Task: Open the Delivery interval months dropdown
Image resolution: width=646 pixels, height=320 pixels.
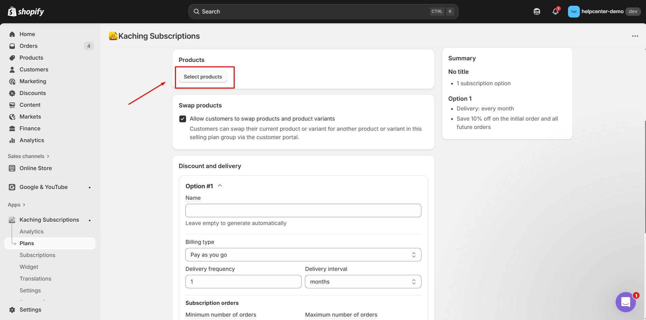Action: tap(363, 282)
